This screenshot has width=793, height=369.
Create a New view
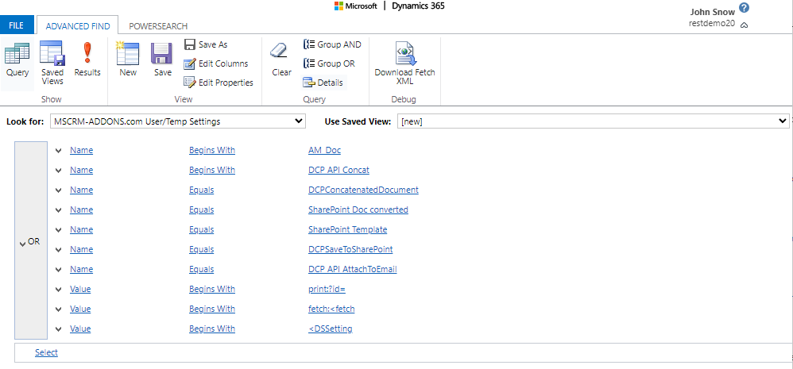(128, 60)
